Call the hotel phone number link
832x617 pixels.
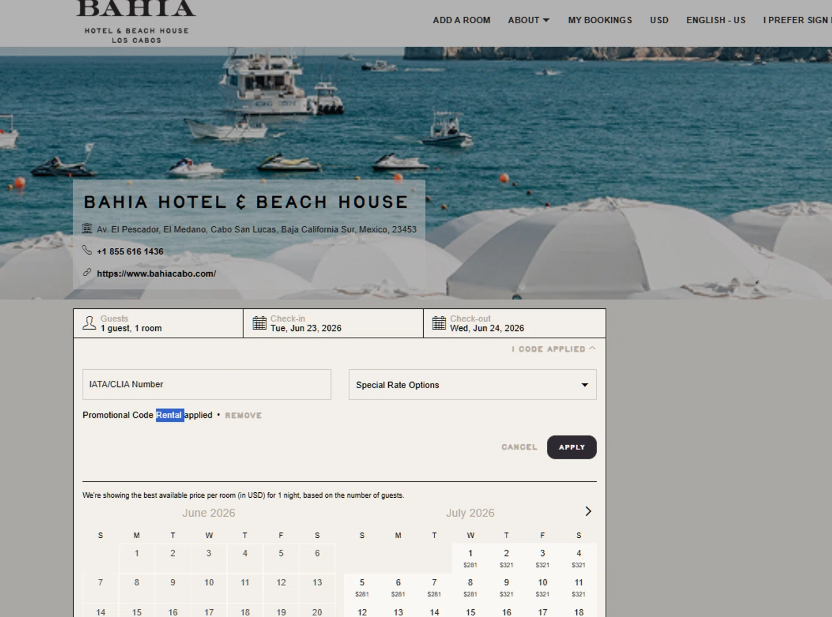point(130,251)
